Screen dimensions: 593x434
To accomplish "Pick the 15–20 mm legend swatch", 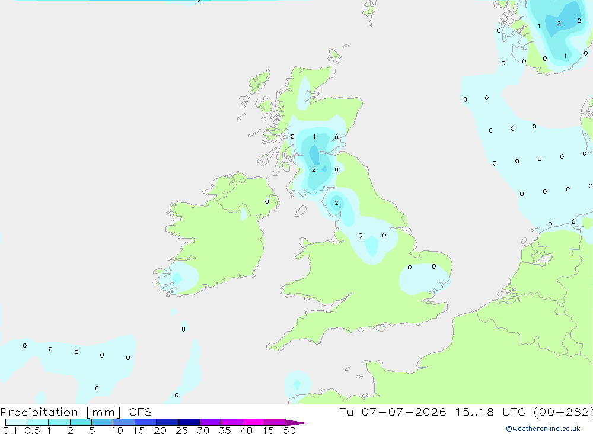I will (x=145, y=422).
